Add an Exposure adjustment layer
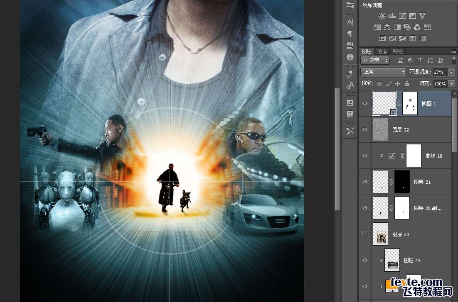458x302 pixels. click(x=412, y=16)
